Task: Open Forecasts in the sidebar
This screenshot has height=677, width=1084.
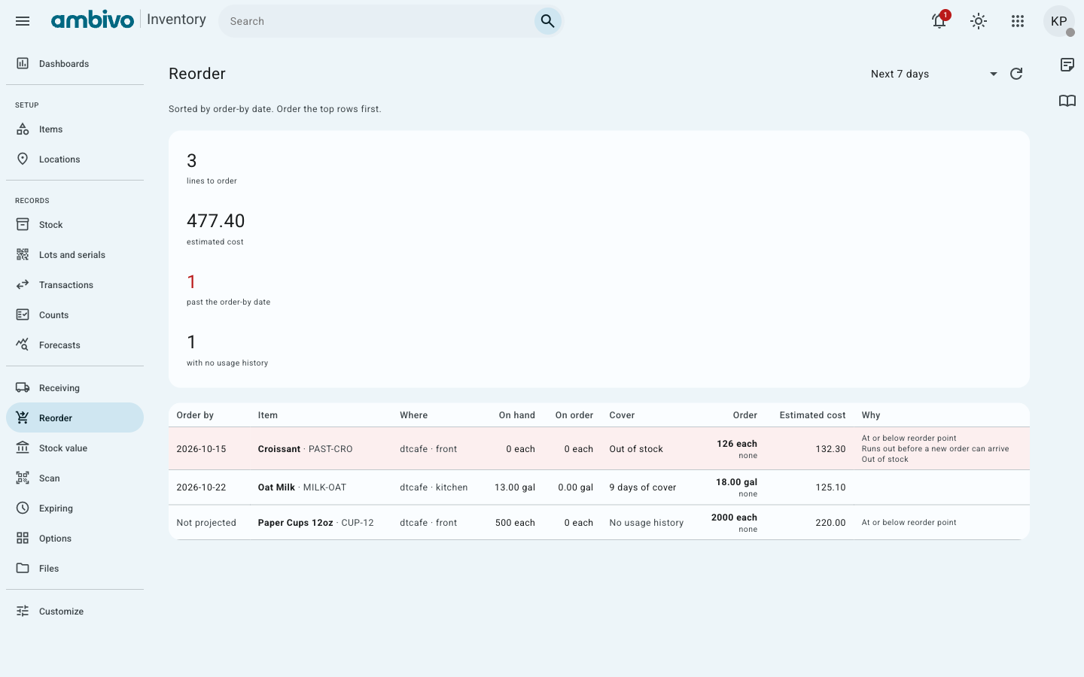Action: click(75, 345)
